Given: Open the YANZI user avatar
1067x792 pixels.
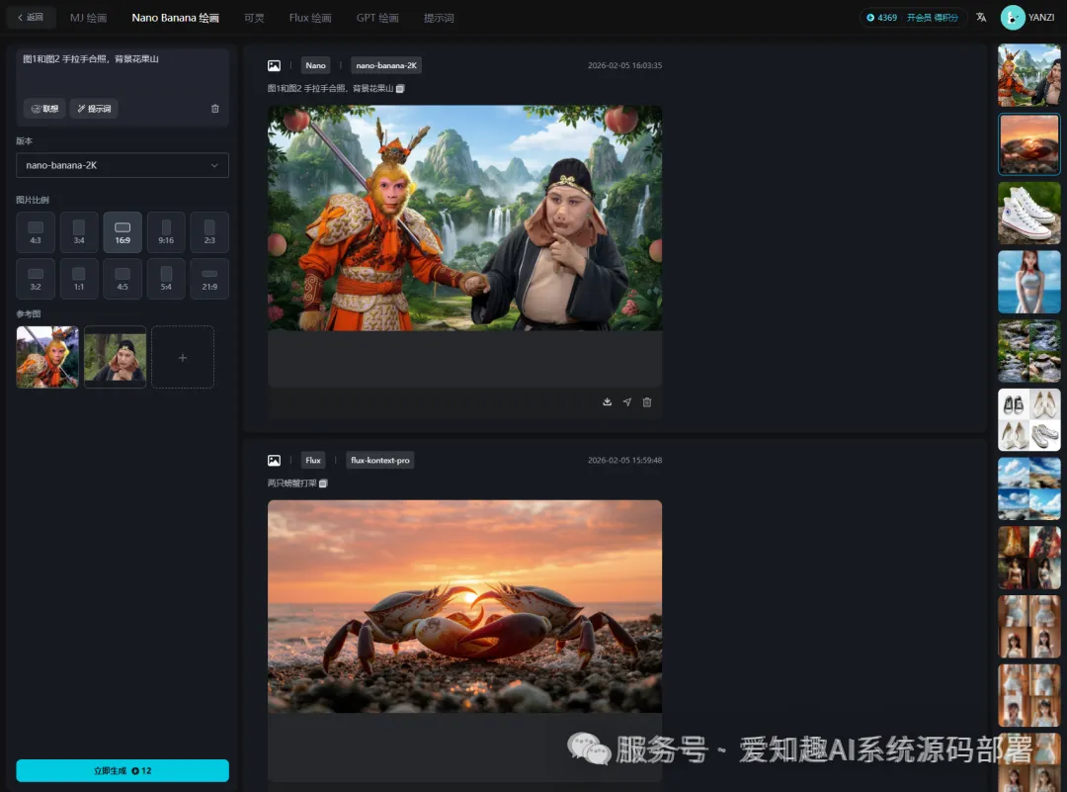Looking at the screenshot, I should point(1013,17).
